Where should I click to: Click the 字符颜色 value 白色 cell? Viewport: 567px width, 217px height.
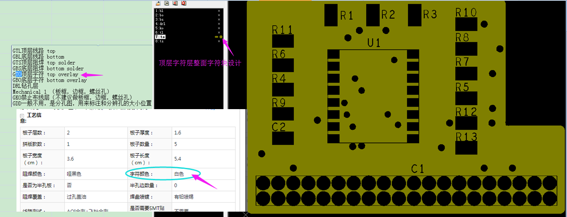(179, 174)
